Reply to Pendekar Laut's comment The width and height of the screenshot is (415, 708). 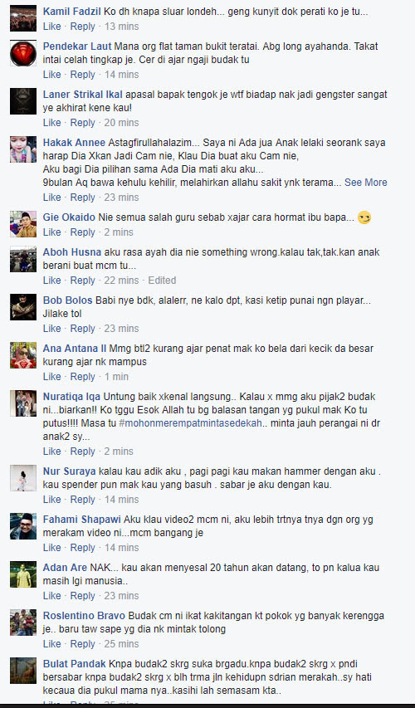click(83, 75)
